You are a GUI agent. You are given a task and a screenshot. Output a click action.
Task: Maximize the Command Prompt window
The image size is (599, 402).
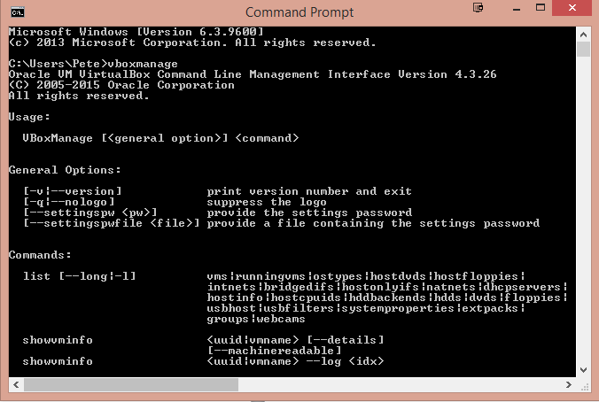pos(541,8)
